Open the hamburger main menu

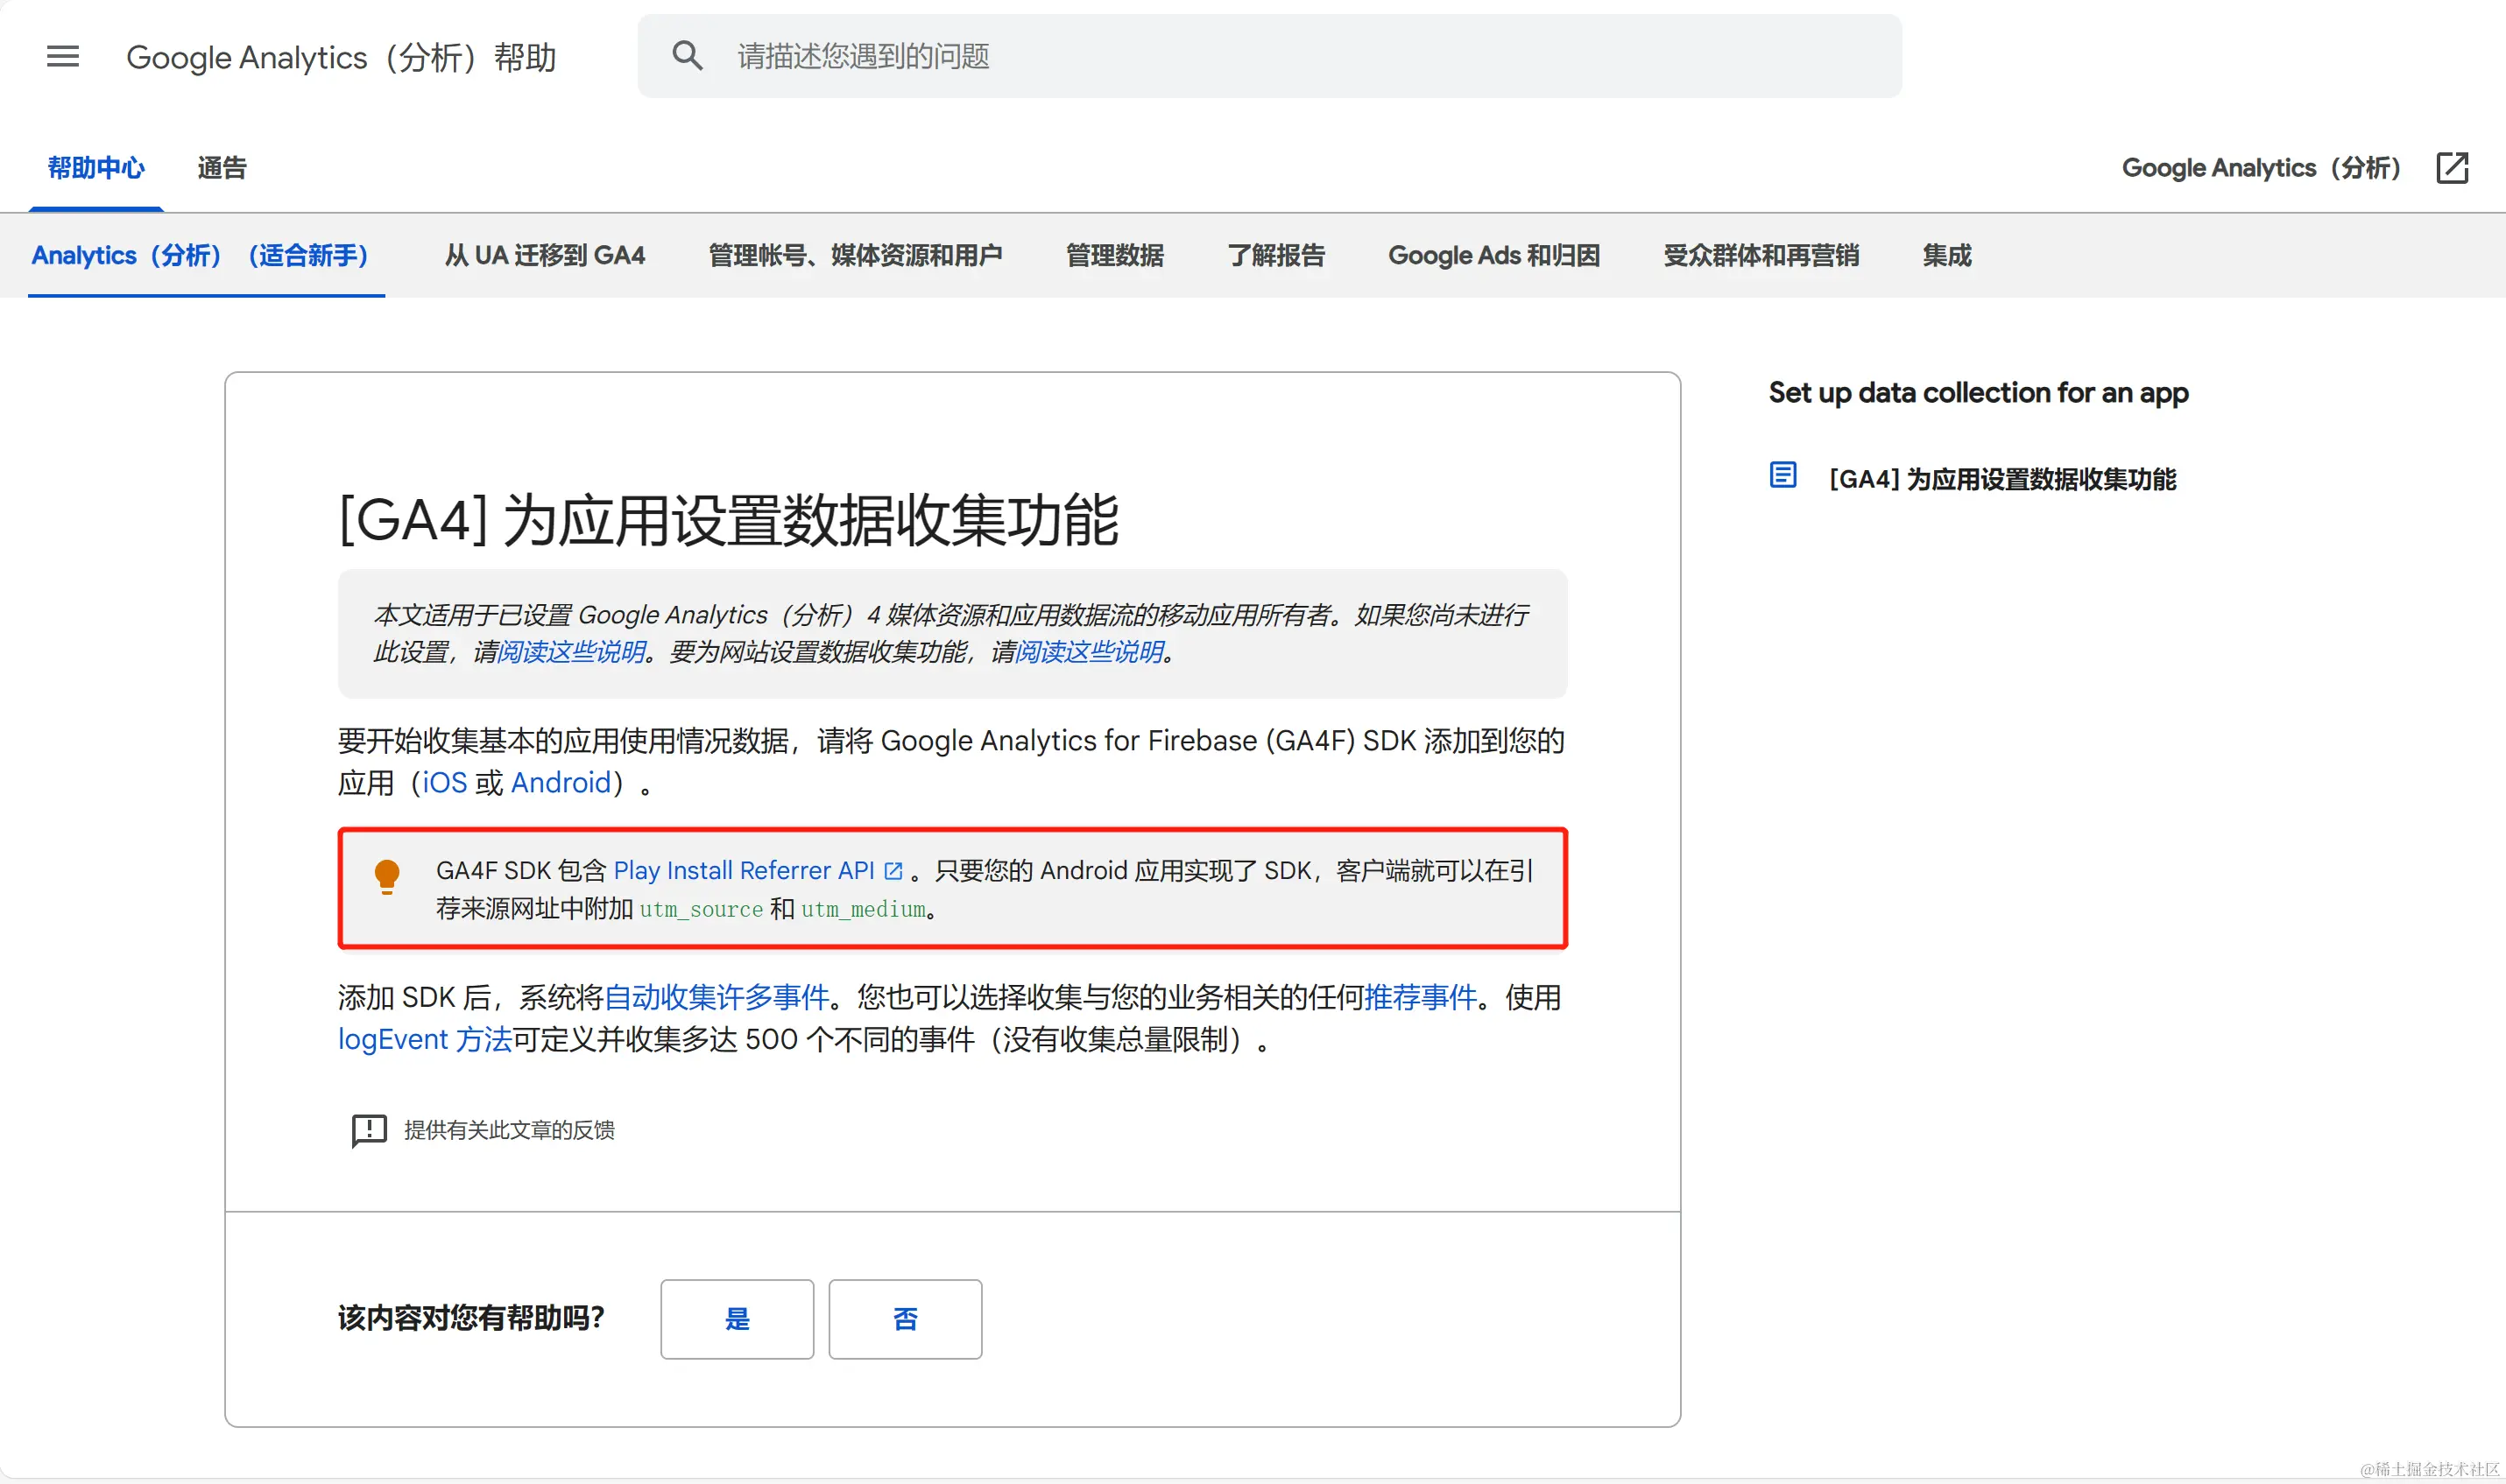(x=62, y=56)
